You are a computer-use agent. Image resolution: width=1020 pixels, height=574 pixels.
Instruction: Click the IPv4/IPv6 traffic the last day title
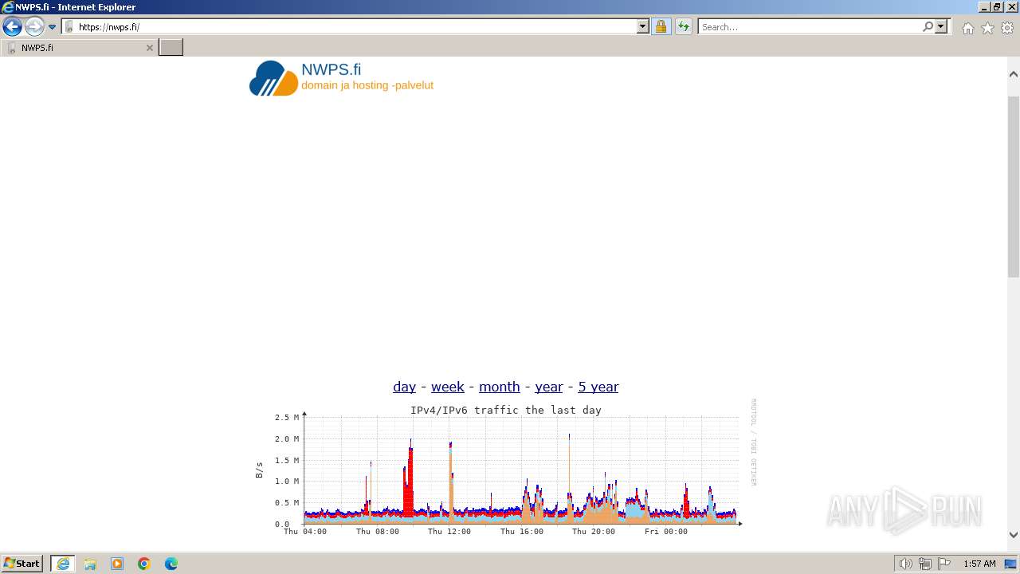point(506,410)
